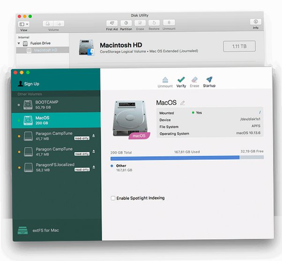Click the blue disk usage bar
This screenshot has height=261, width=282.
[x=175, y=158]
